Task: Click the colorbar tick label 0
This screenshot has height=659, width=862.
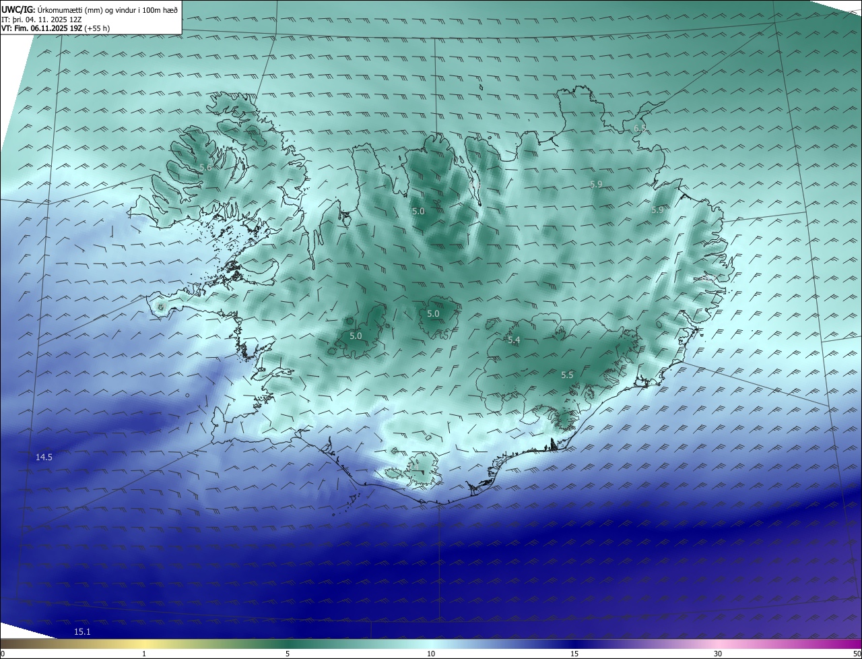Action: coord(3,654)
